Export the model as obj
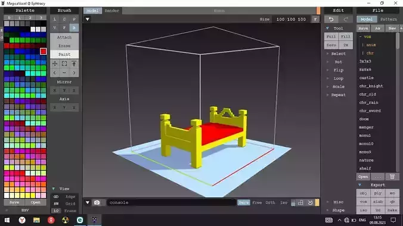 point(364,193)
